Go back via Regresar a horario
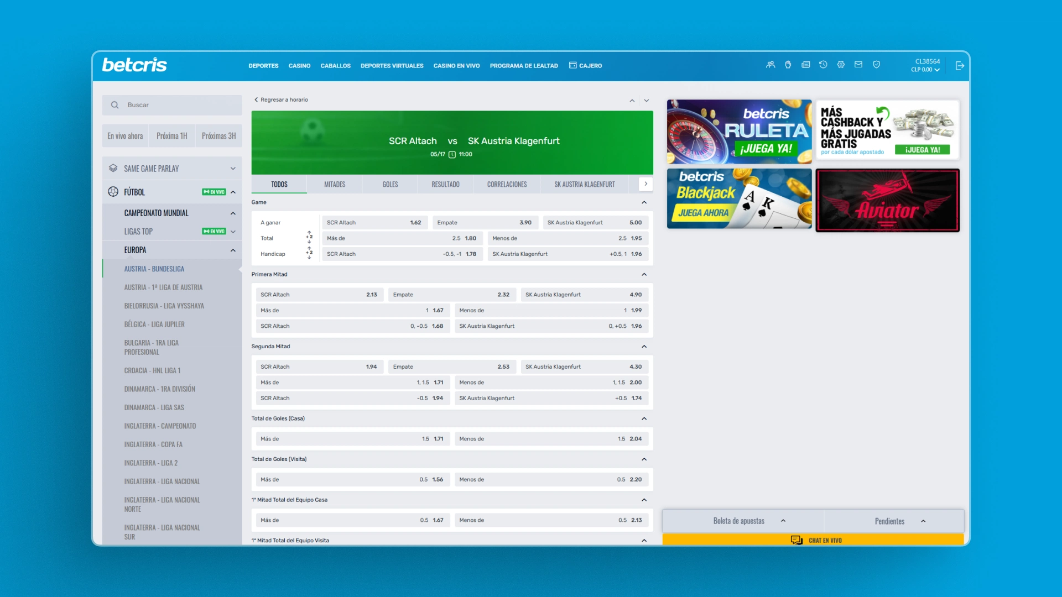1062x597 pixels. (x=281, y=100)
